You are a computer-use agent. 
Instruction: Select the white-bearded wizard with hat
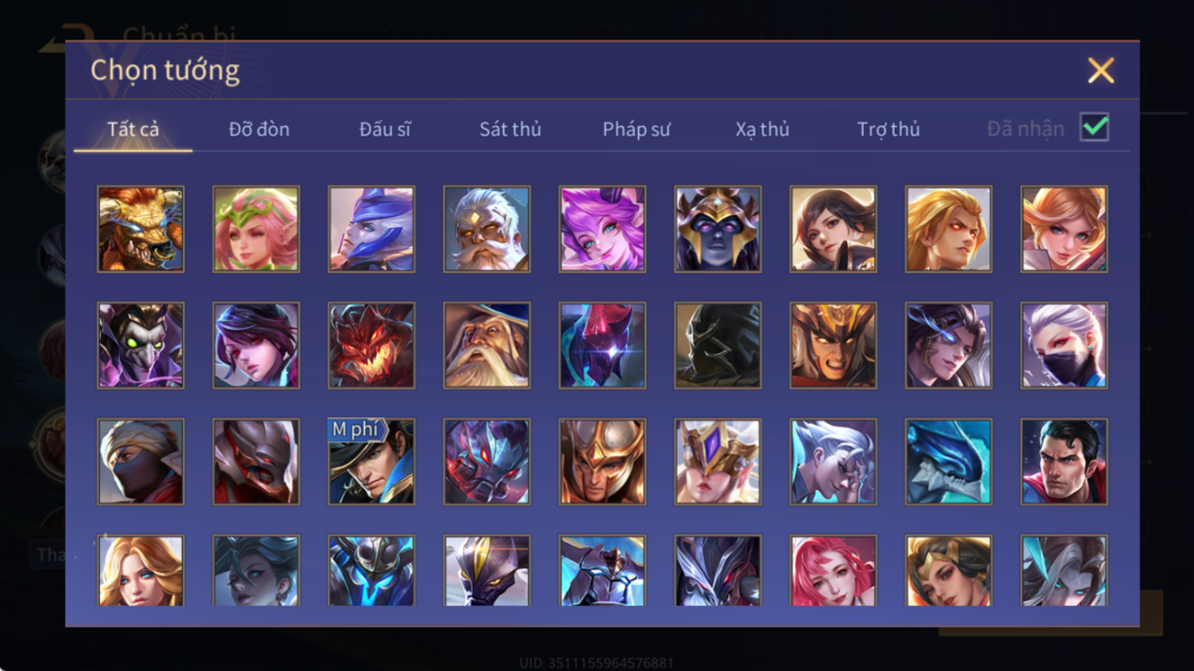tap(487, 345)
